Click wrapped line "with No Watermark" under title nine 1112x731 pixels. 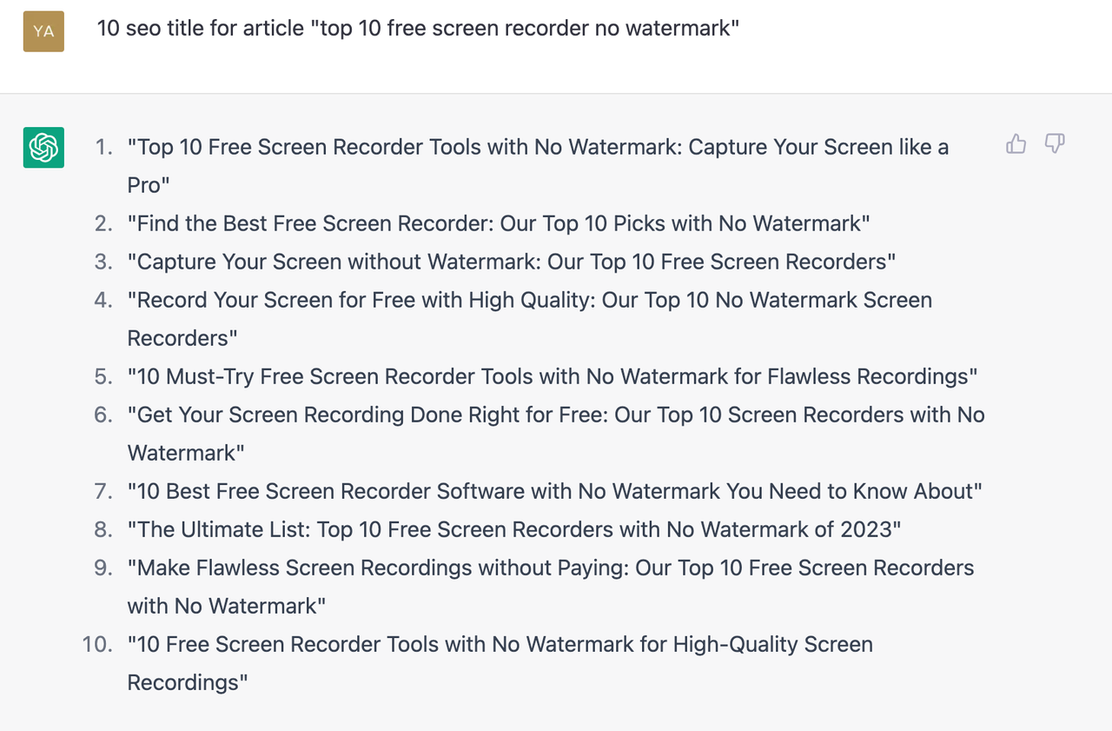click(227, 606)
